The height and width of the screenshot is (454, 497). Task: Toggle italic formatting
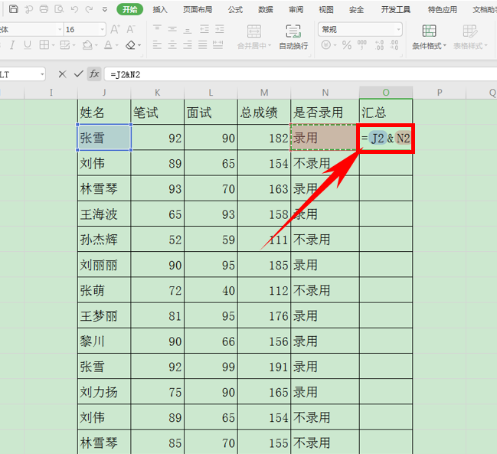click(x=12, y=45)
